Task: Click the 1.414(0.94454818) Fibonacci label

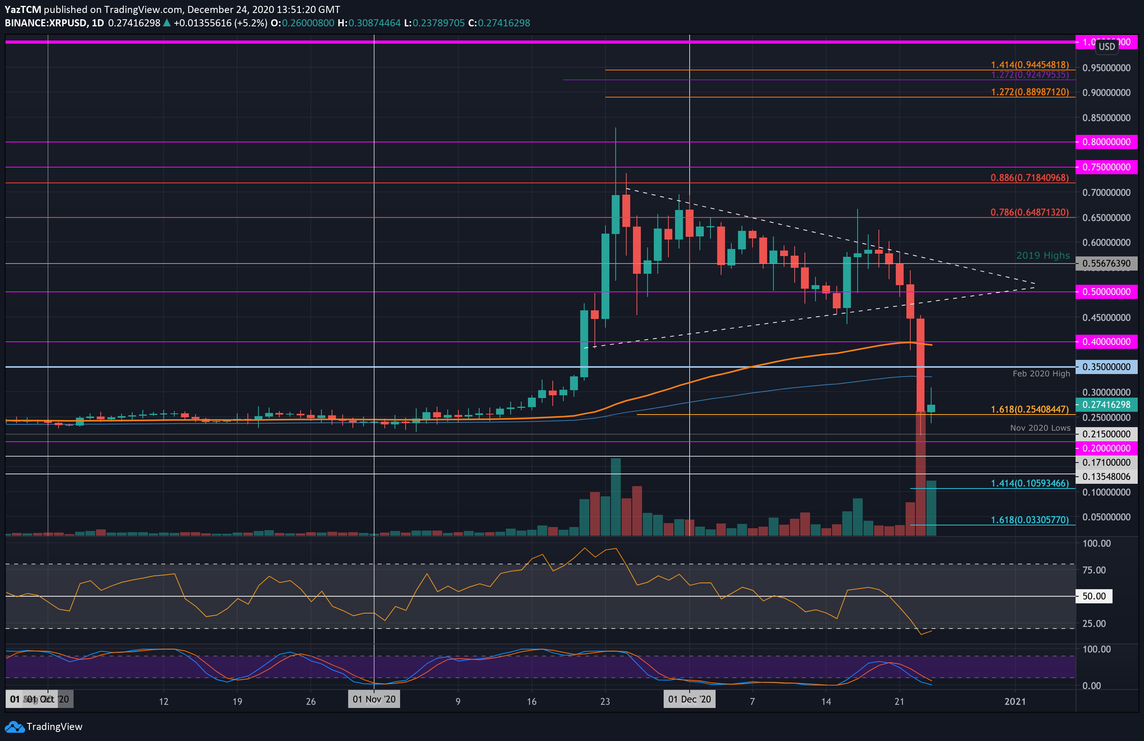Action: (x=1030, y=65)
